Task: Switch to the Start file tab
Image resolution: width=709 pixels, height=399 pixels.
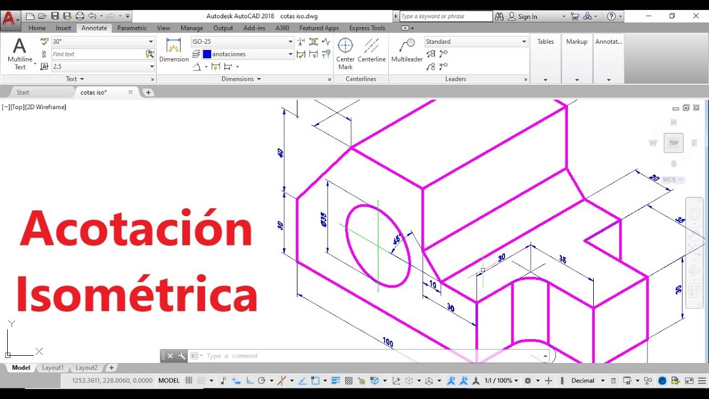Action: click(23, 93)
